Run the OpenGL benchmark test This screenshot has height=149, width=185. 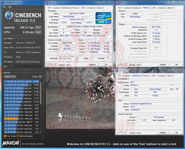pyautogui.click(x=38, y=28)
